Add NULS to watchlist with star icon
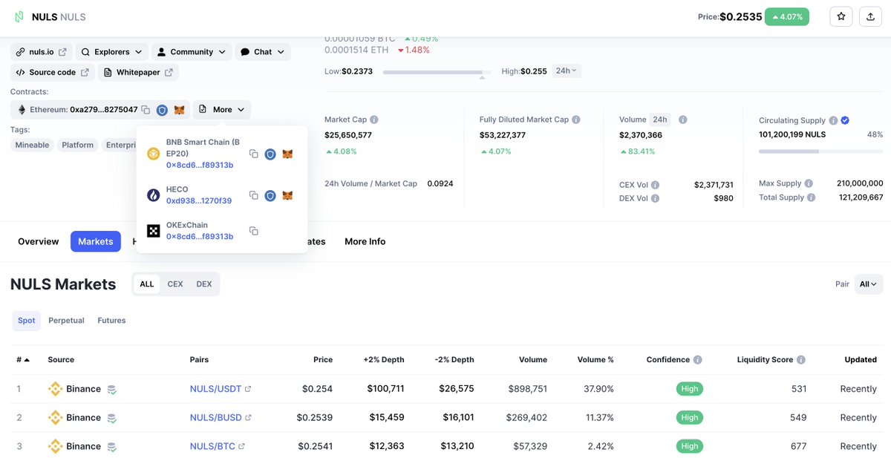 pos(841,16)
